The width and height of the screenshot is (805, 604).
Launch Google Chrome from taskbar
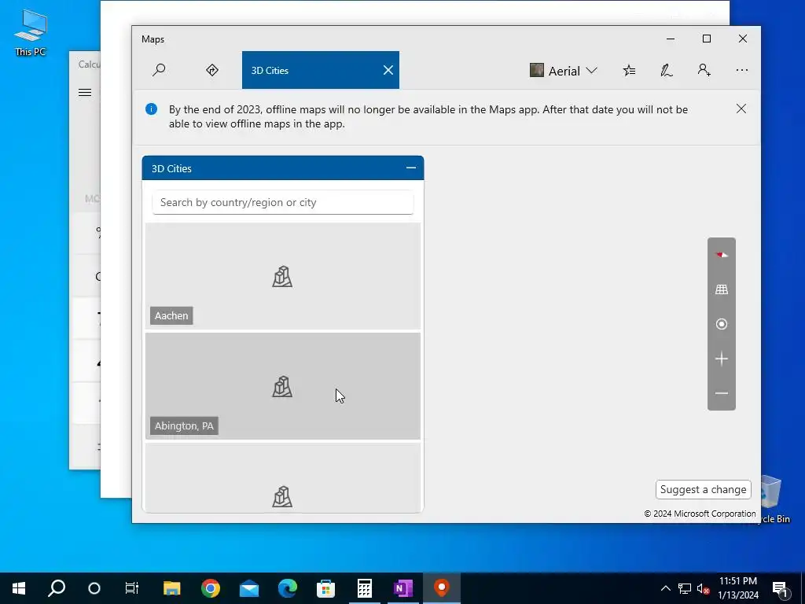click(x=211, y=588)
